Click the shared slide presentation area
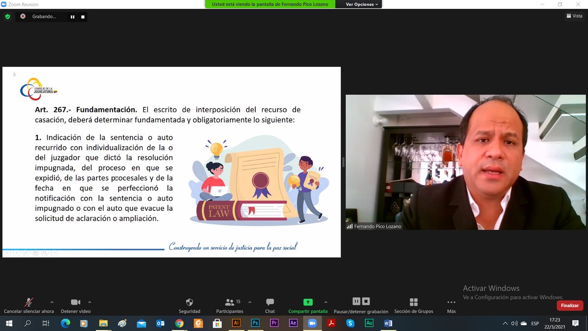588x331 pixels. point(171,162)
